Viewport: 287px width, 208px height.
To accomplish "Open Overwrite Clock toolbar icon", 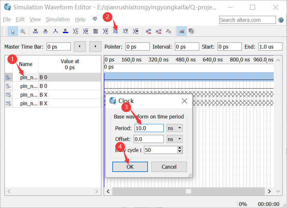I will pos(116,32).
